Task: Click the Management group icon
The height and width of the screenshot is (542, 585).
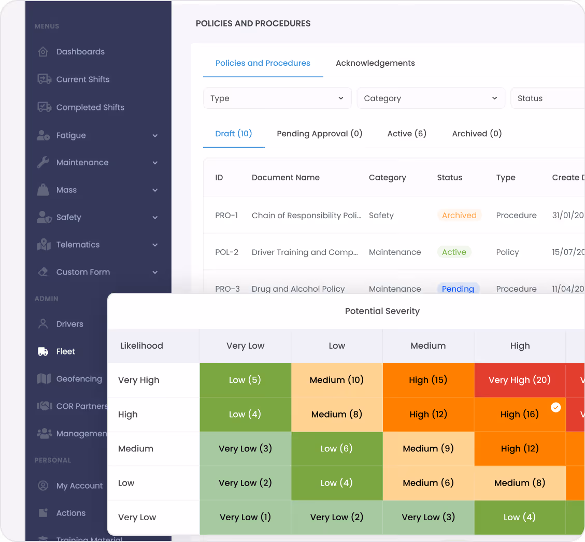Action: point(45,434)
